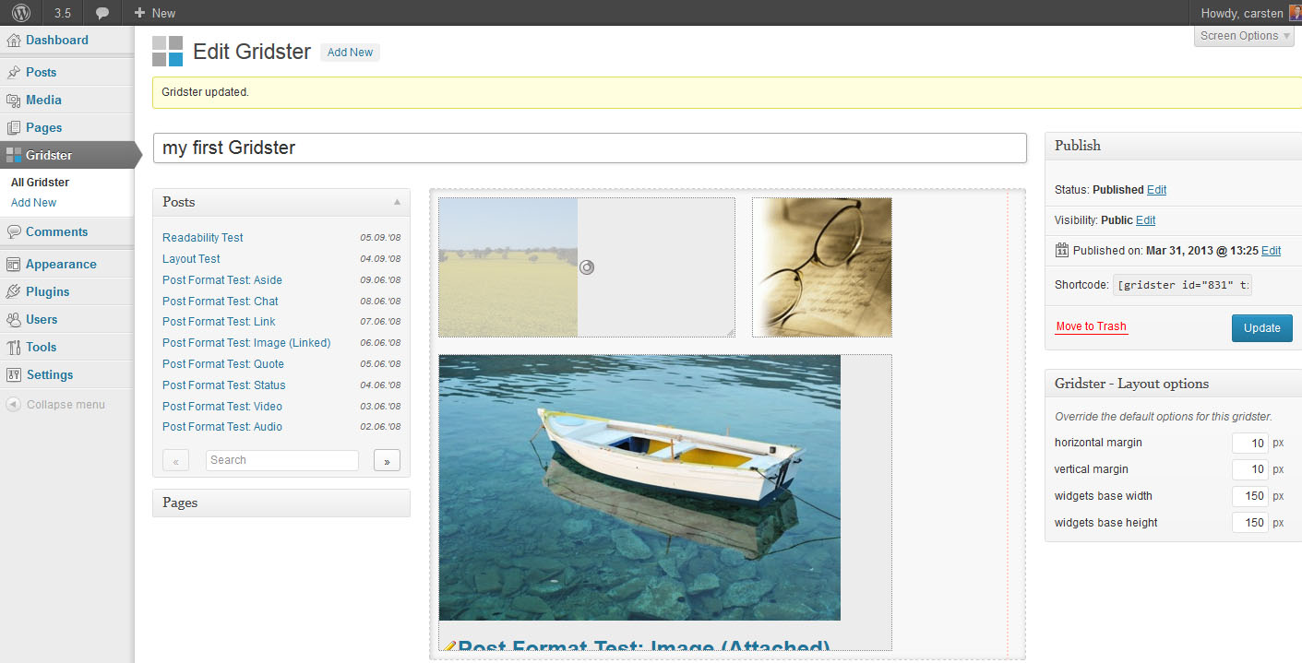
Task: Click the Edit Gridster header grid icon
Action: 168,52
